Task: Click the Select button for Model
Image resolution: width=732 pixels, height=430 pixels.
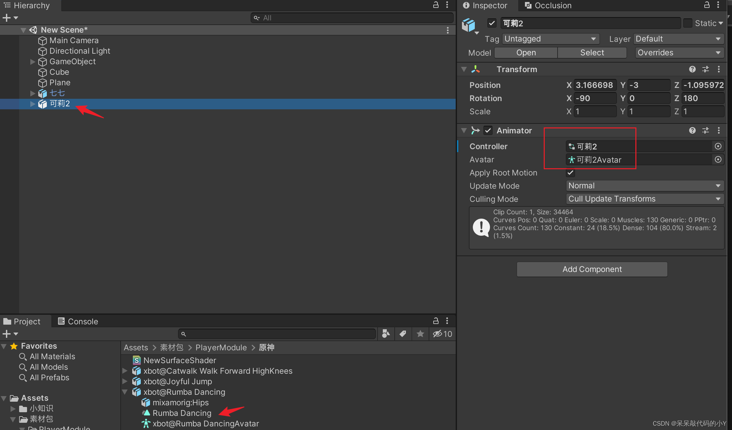Action: pyautogui.click(x=591, y=52)
